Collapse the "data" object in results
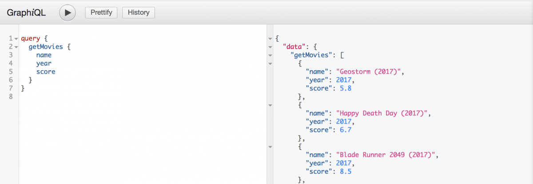533x184 pixels. 270,47
